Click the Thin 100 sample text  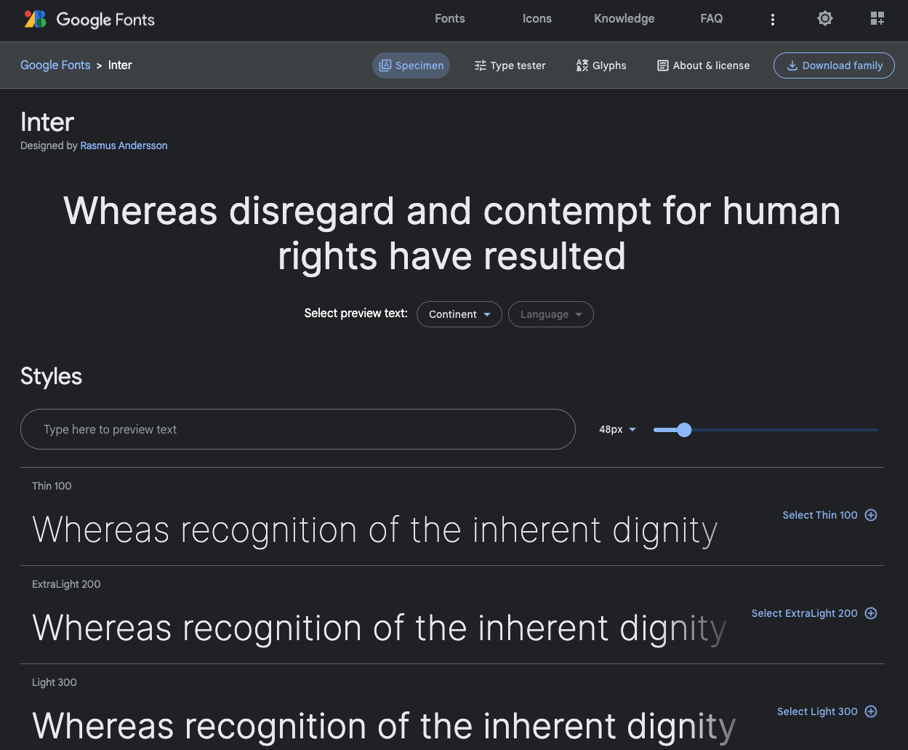click(375, 530)
